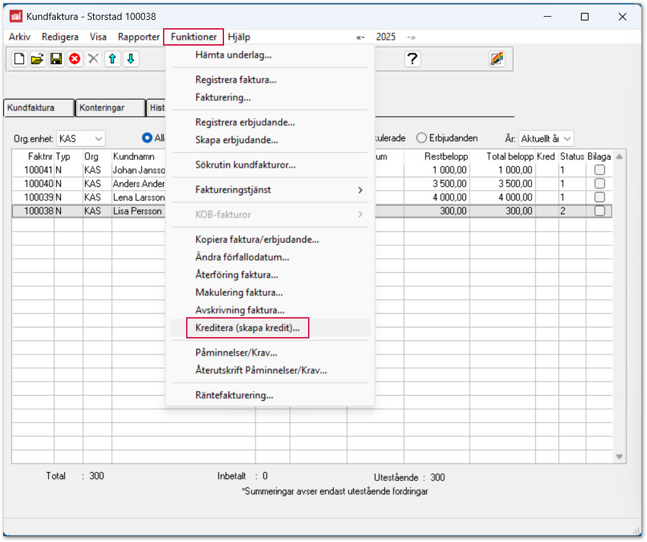Switch to the partly hidden Hist tab

pos(157,108)
